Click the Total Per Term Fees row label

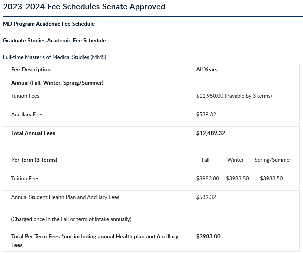95,237
